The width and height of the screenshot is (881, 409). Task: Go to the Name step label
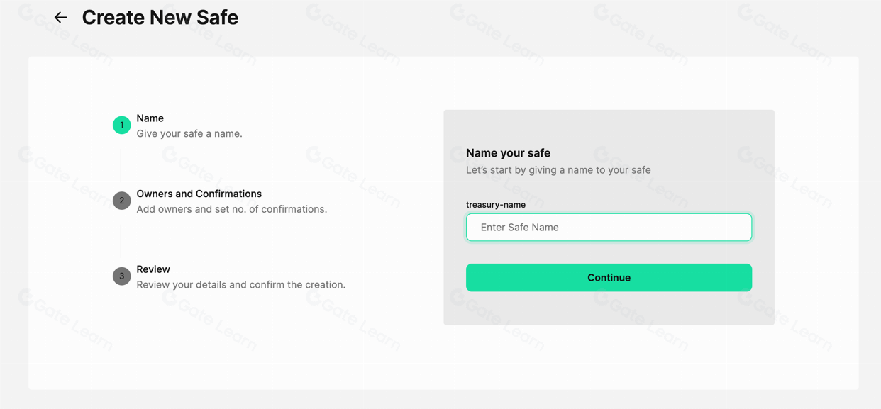tap(150, 118)
